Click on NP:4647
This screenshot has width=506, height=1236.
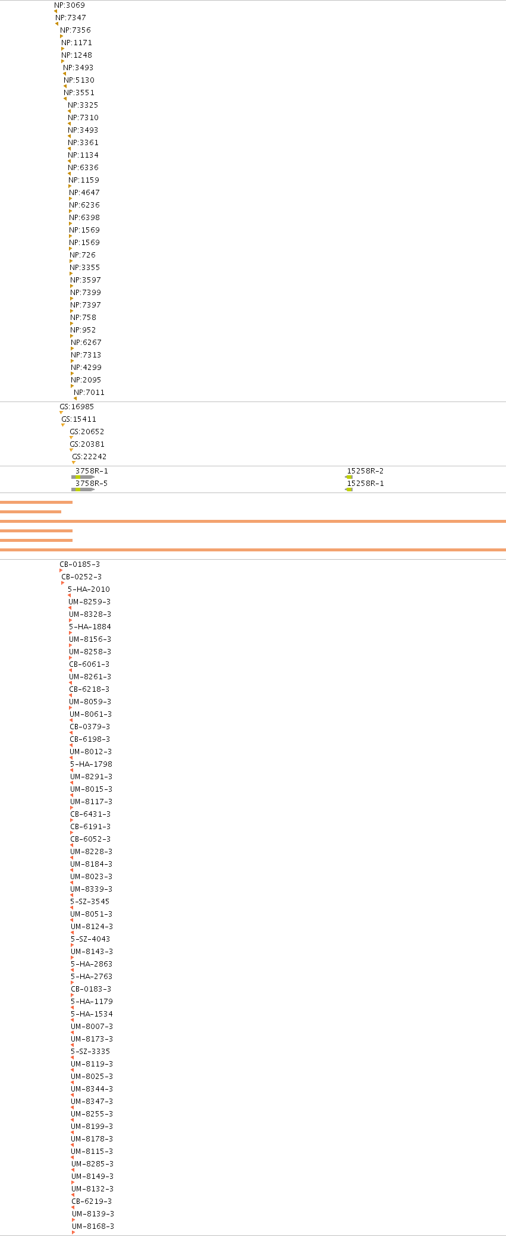[84, 193]
